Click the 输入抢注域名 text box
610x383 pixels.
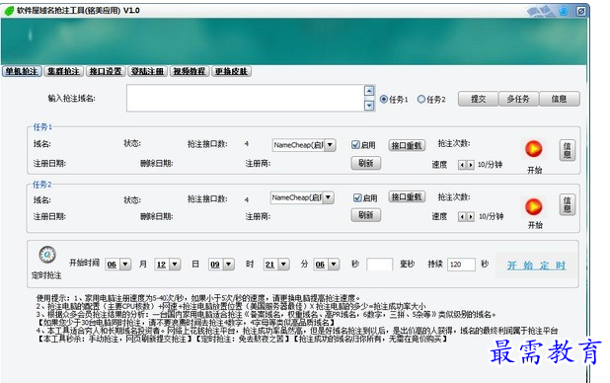[245, 98]
